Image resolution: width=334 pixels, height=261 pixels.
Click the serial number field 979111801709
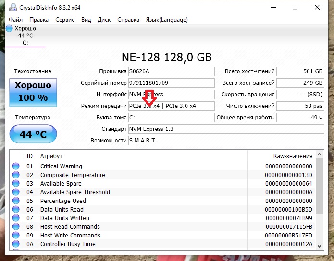pyautogui.click(x=171, y=83)
